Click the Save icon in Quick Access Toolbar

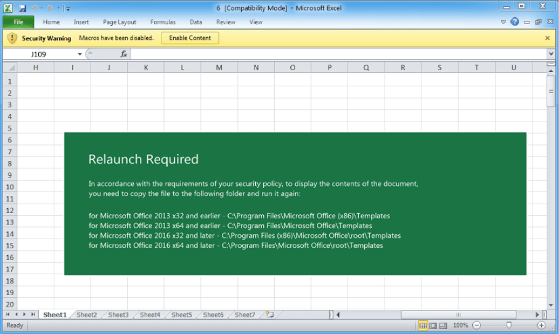coord(23,8)
